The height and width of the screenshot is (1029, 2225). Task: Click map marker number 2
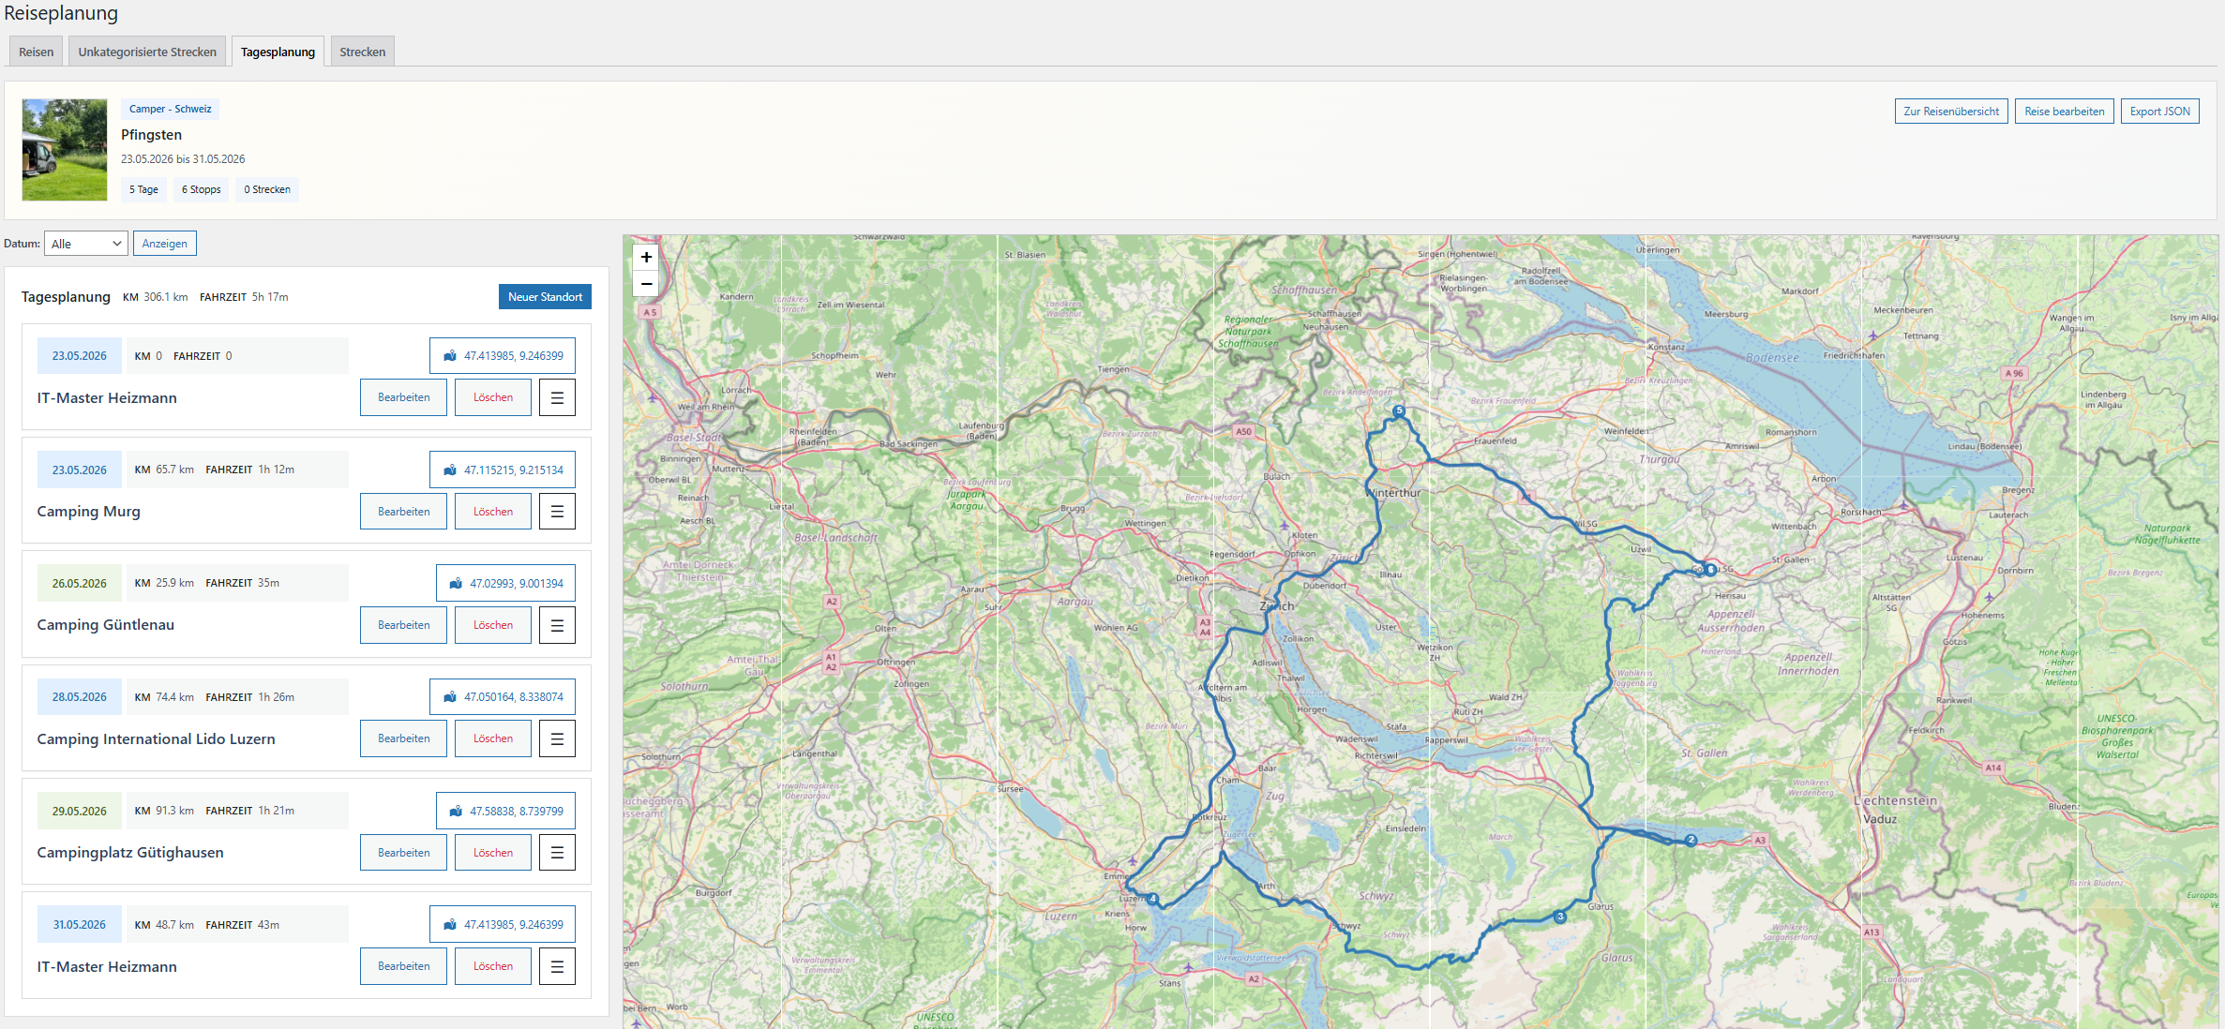pos(1691,840)
